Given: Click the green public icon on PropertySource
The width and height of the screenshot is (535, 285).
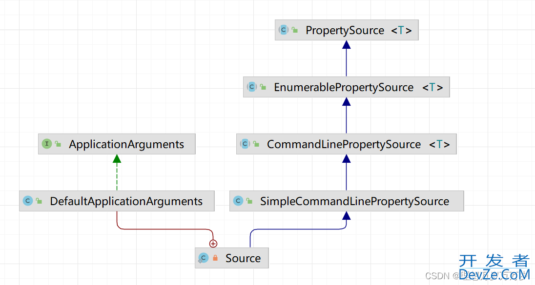Looking at the screenshot, I should click(295, 30).
